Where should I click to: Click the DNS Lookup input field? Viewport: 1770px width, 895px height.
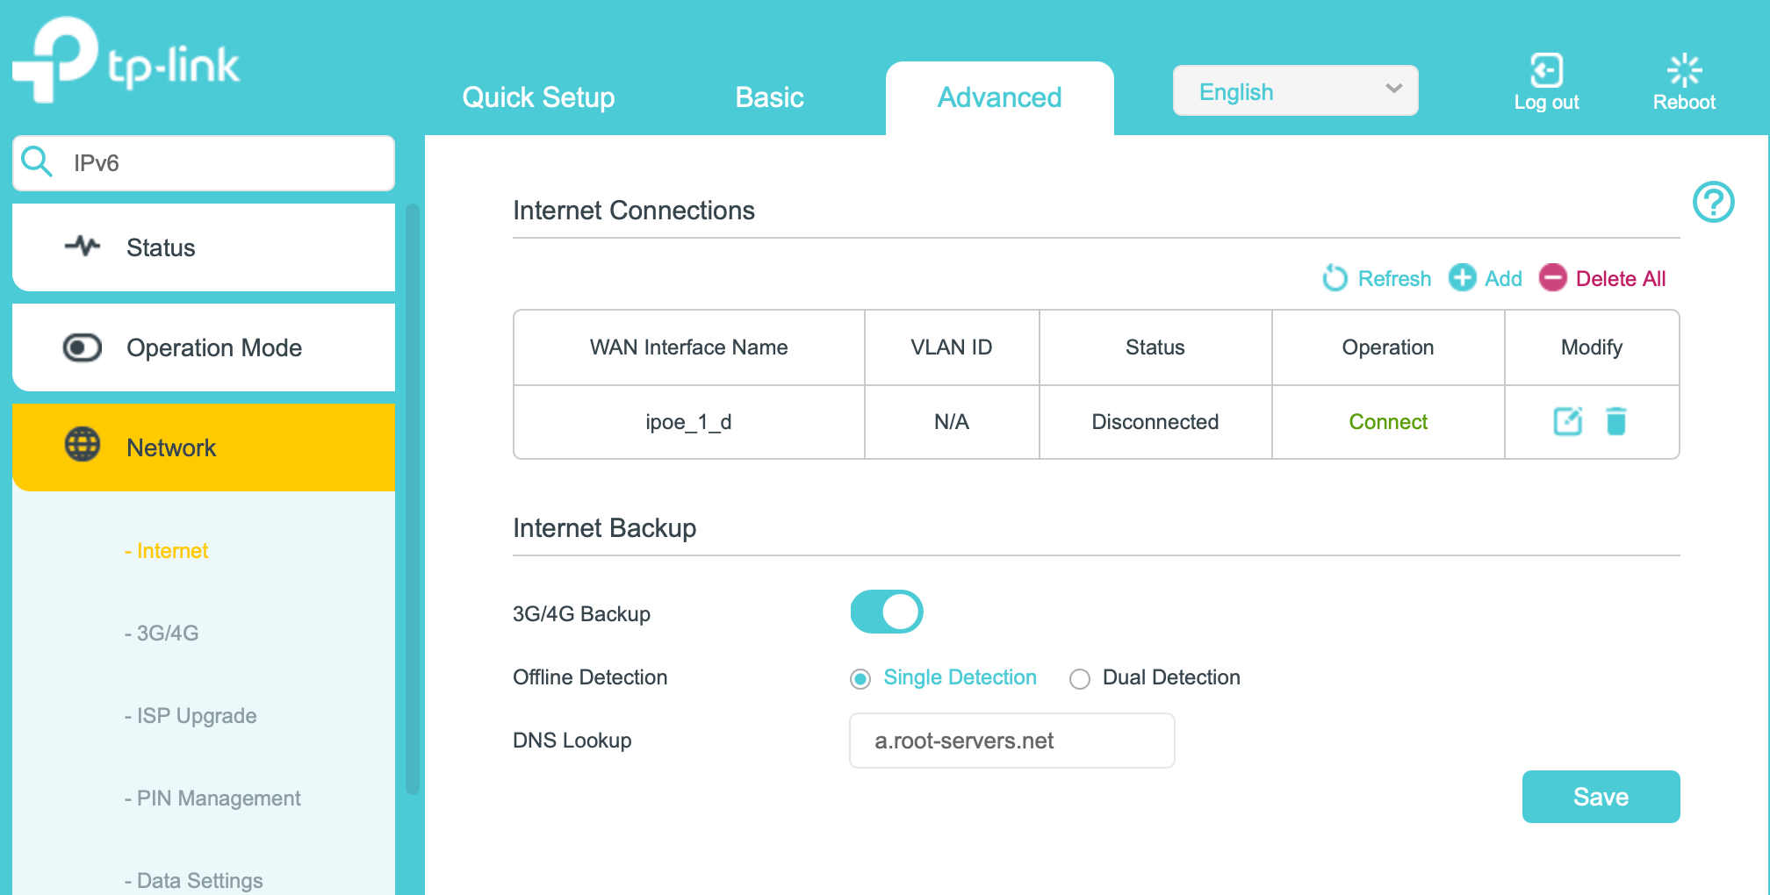(x=1011, y=741)
